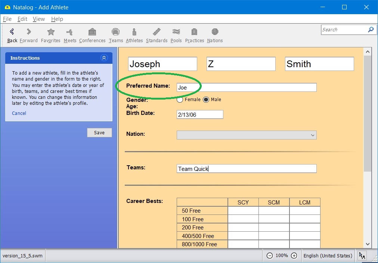Select the Male gender radio button
The height and width of the screenshot is (263, 378).
206,100
